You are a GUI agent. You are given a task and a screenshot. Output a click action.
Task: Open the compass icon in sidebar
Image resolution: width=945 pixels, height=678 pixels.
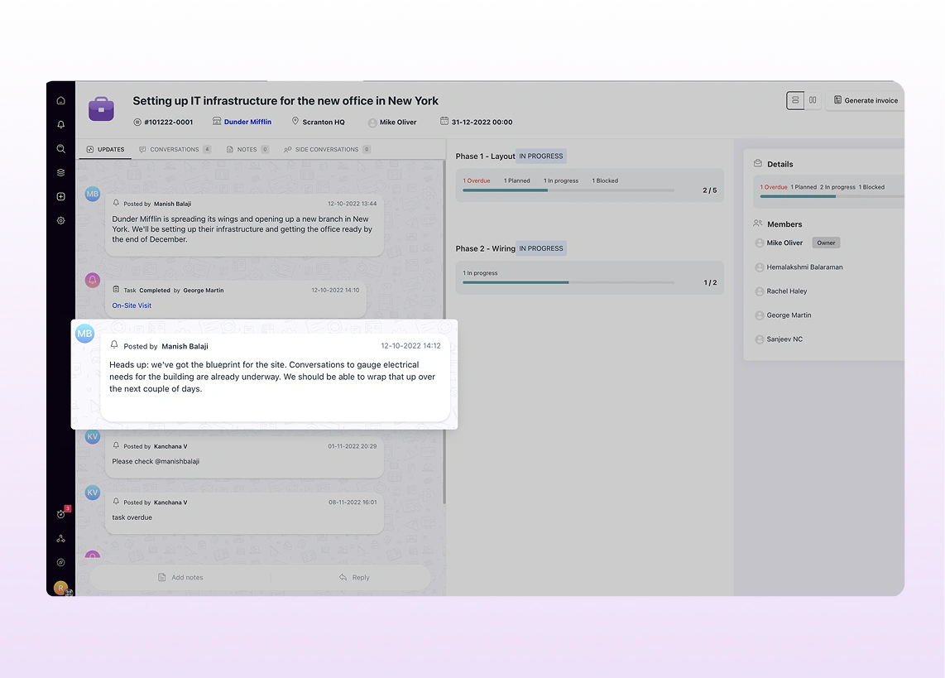(x=60, y=562)
